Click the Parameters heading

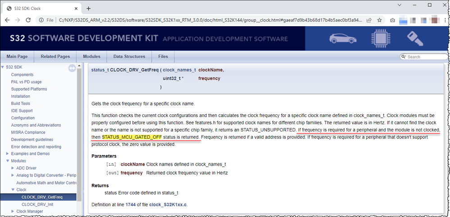tap(104, 156)
